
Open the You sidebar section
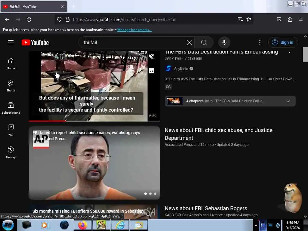coord(11,130)
